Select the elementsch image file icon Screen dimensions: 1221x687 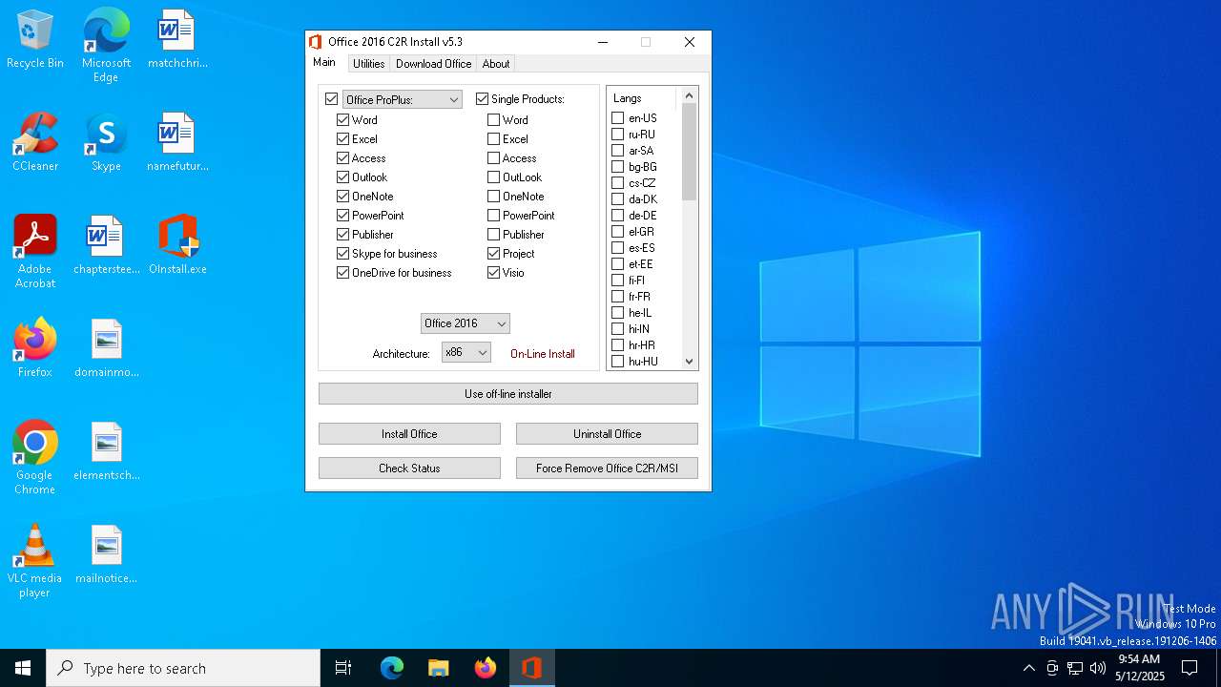pyautogui.click(x=106, y=452)
